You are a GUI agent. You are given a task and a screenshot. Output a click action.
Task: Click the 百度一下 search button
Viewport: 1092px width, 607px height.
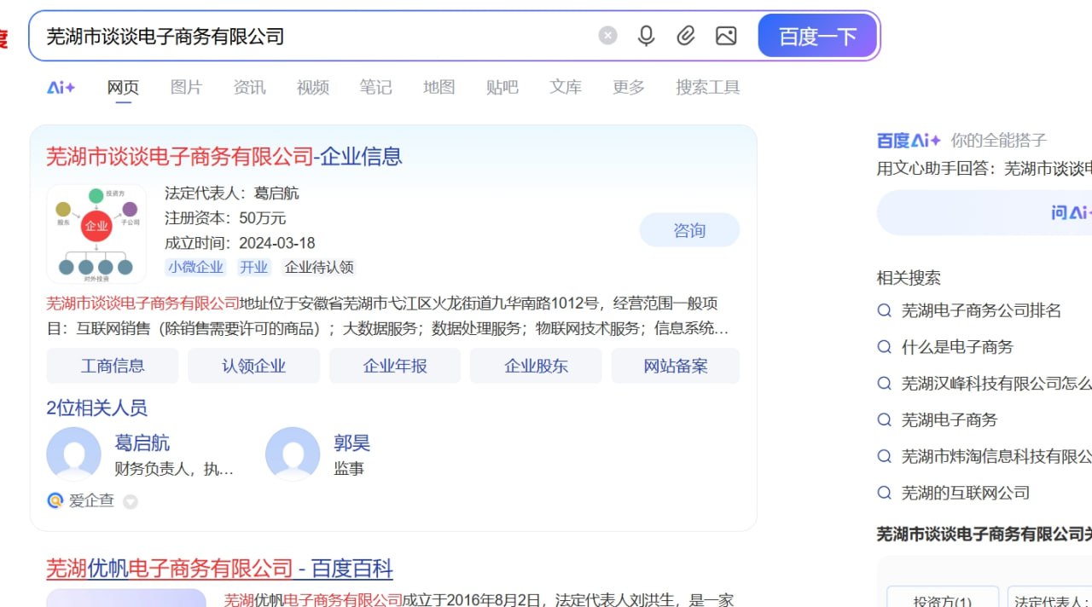(x=816, y=35)
